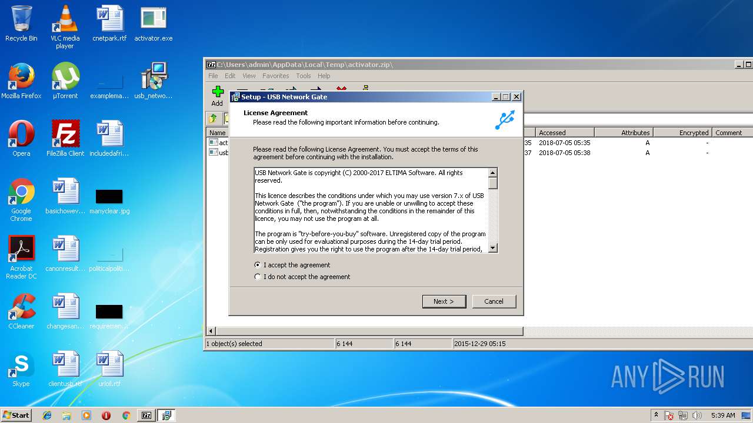Screen dimensions: 753x423
Task: Click the 7-Zip Add toolbar button
Action: tap(218, 96)
